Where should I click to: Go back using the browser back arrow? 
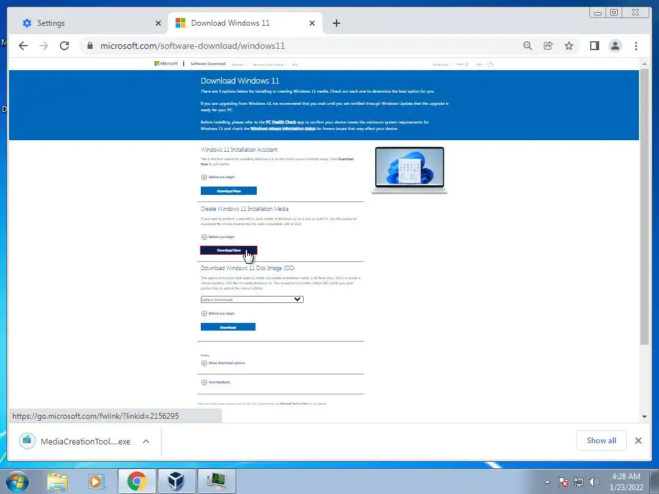pyautogui.click(x=23, y=46)
